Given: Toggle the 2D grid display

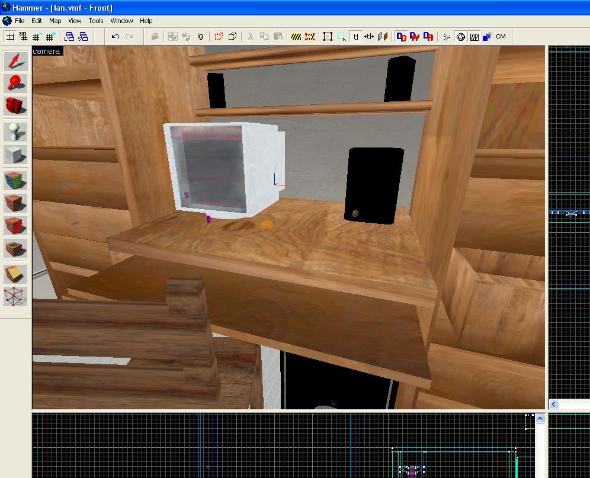Looking at the screenshot, I should click(10, 37).
